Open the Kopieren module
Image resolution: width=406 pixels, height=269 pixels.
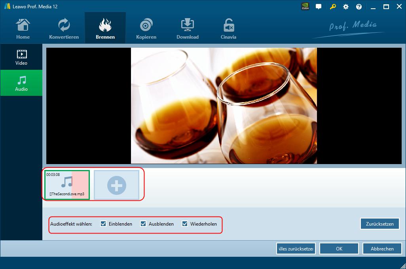(146, 28)
